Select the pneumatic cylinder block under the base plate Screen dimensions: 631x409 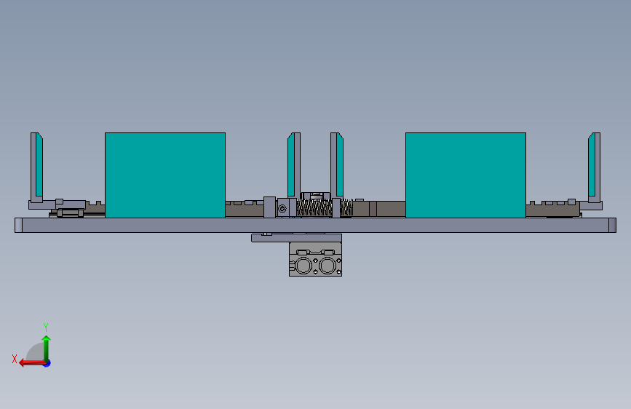316,259
